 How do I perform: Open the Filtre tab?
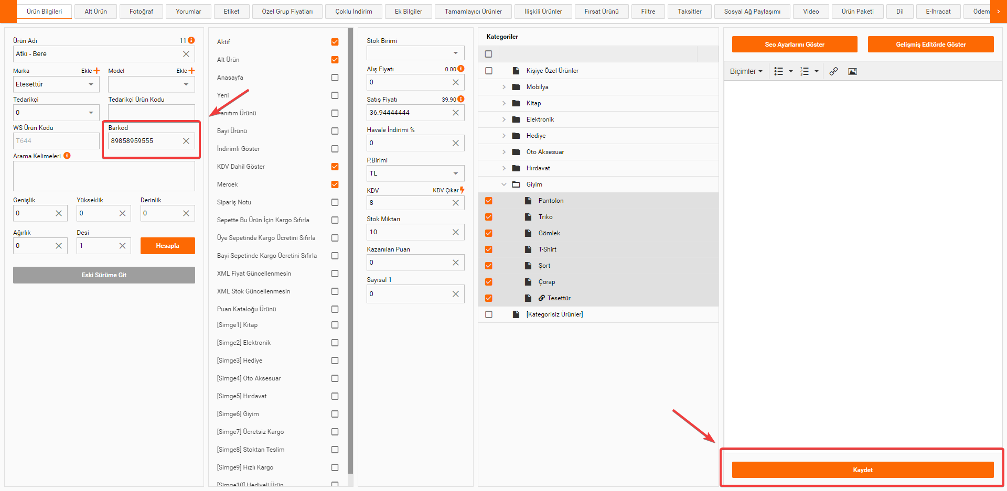point(648,12)
